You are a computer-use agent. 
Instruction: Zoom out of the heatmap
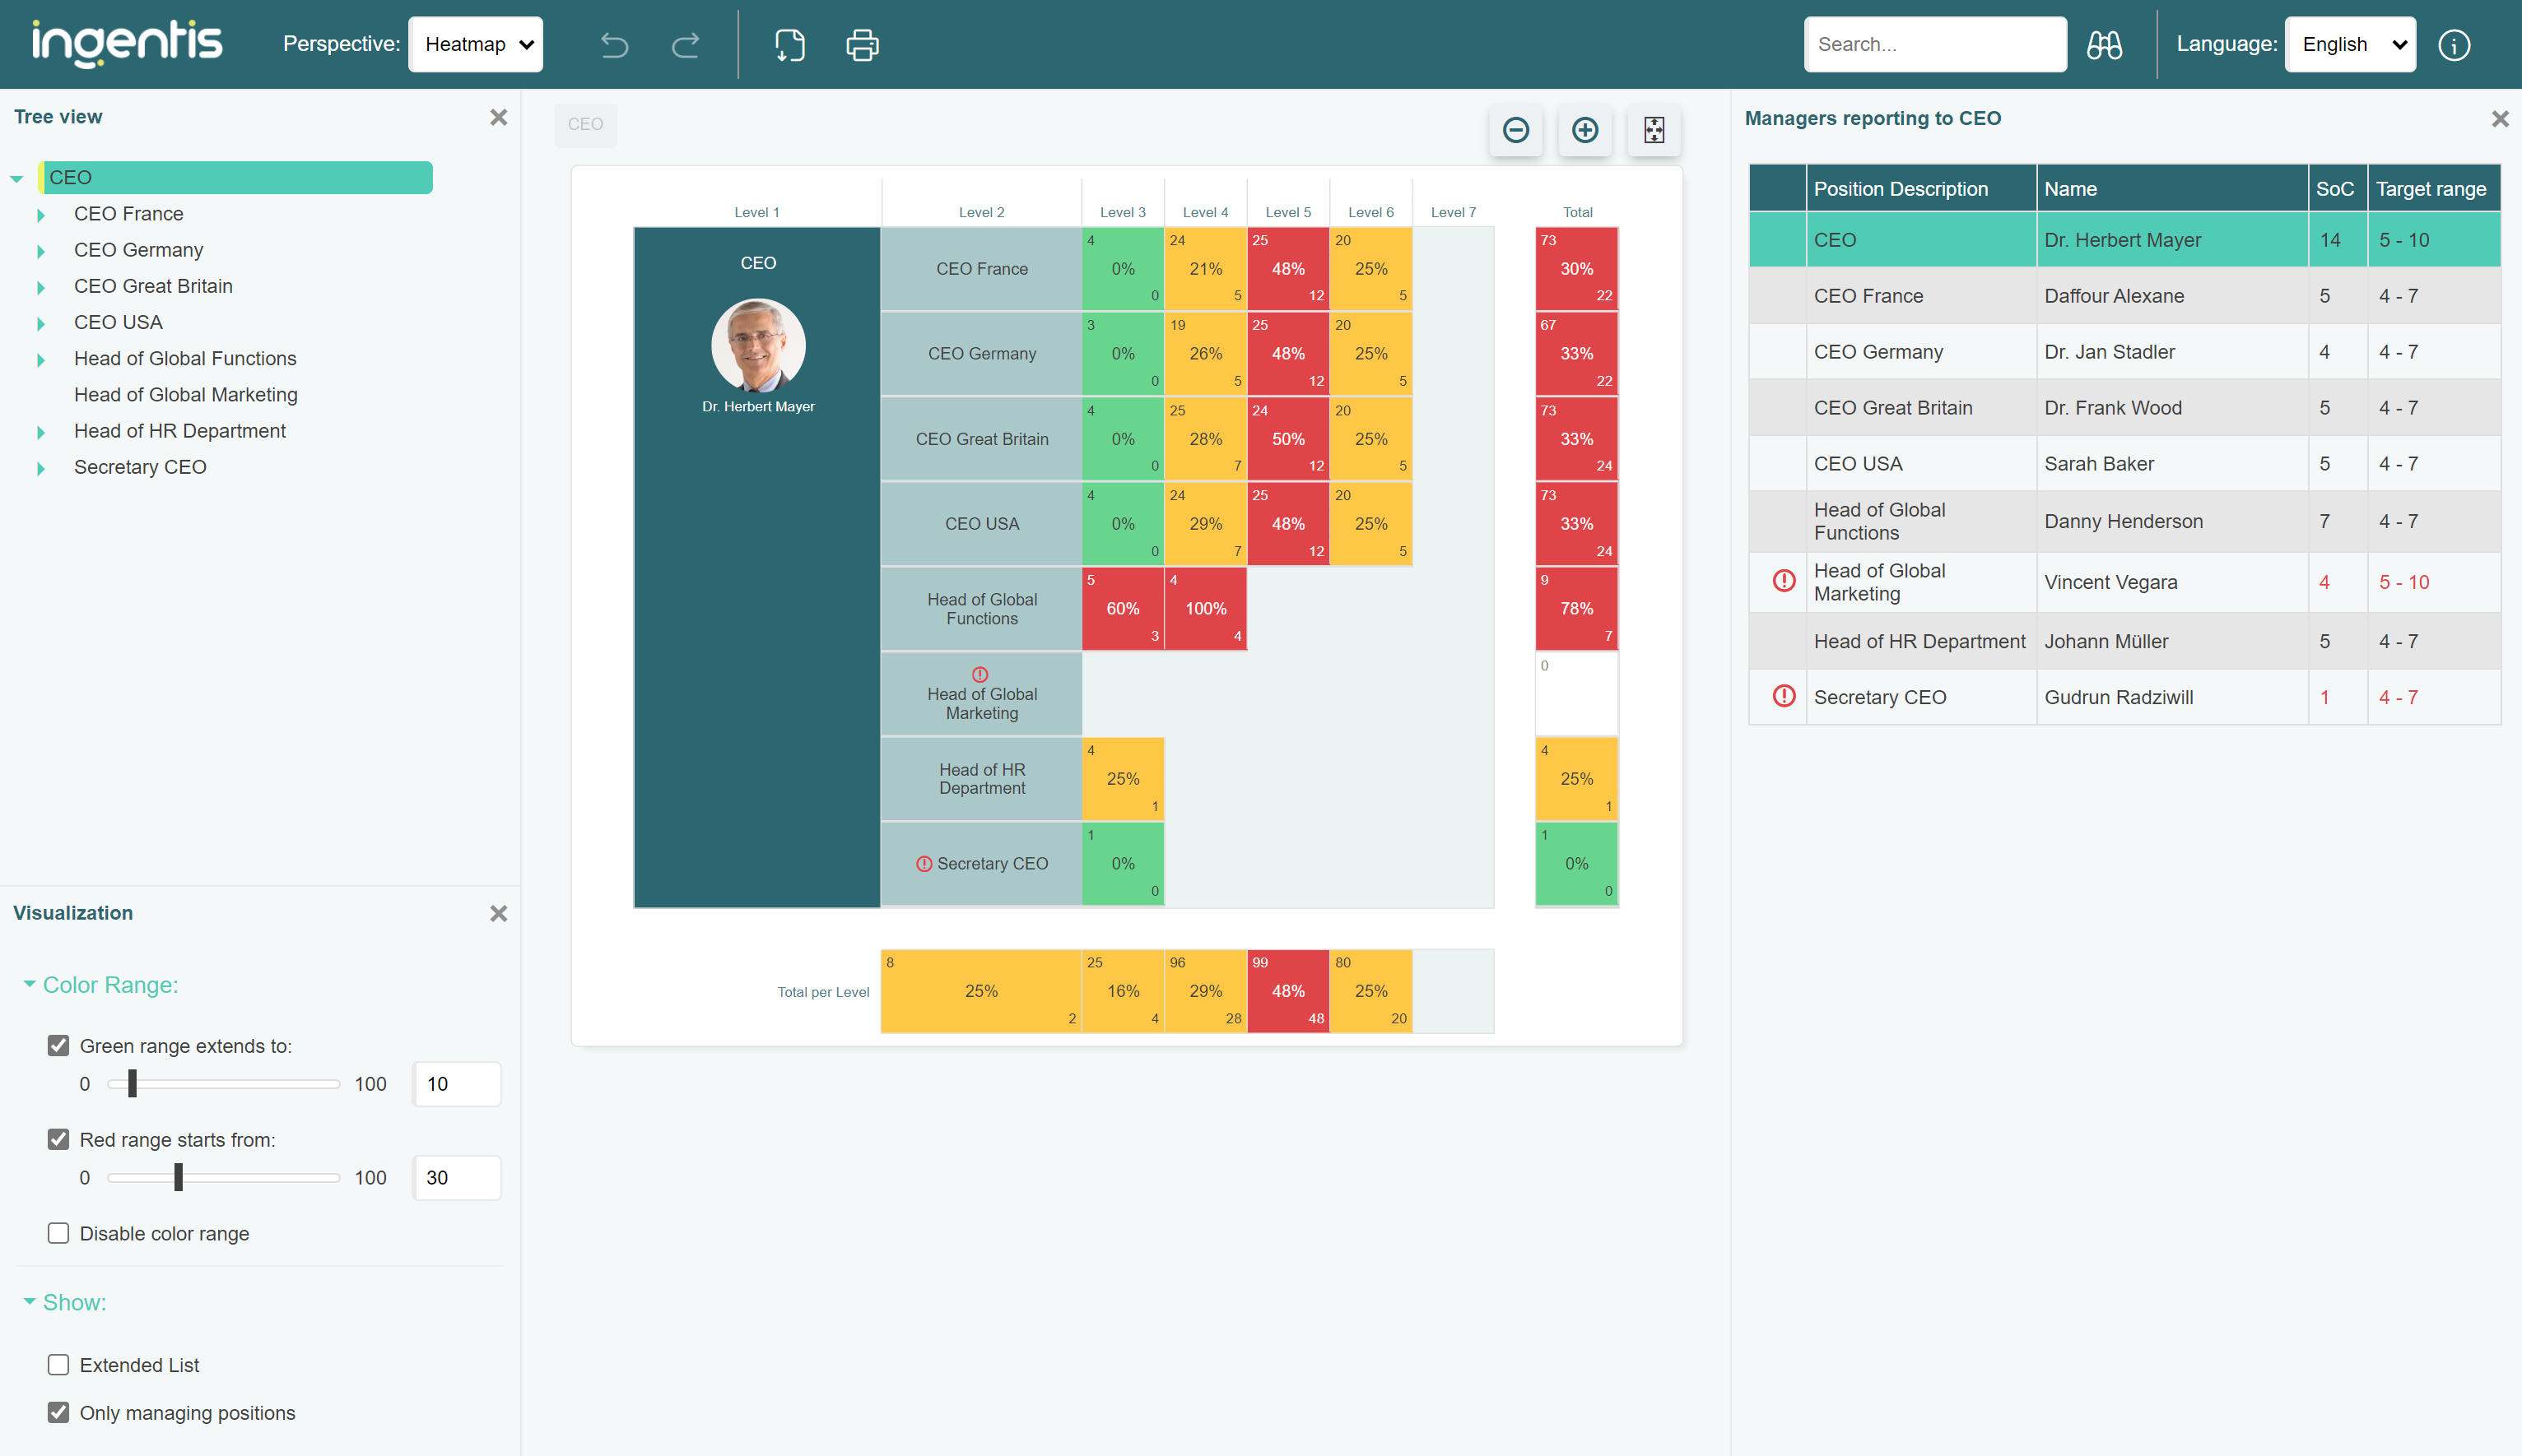tap(1515, 130)
